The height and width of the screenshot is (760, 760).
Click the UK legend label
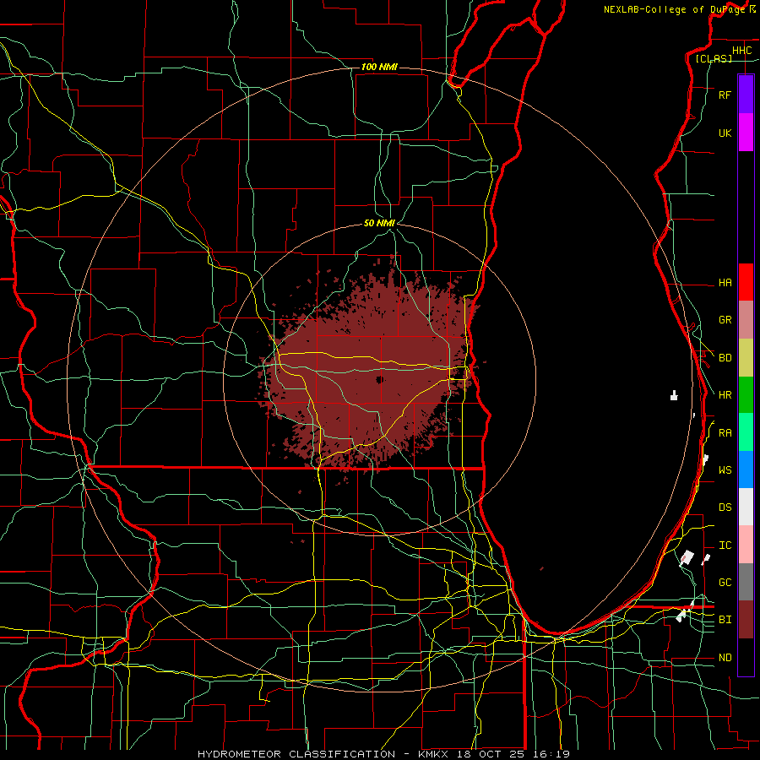[x=725, y=133]
